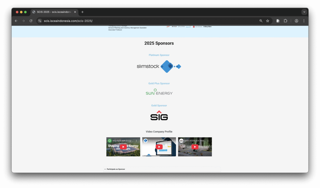This screenshot has height=188, width=320.
Task: Play the SUN Energy video
Action: (x=123, y=147)
